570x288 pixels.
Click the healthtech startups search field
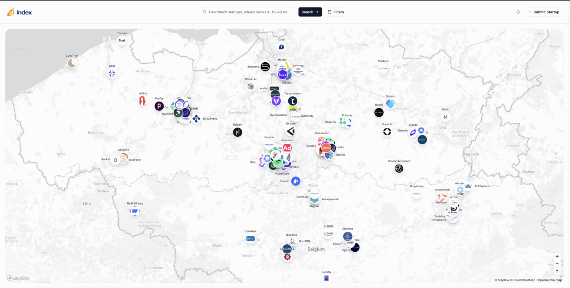[248, 11]
